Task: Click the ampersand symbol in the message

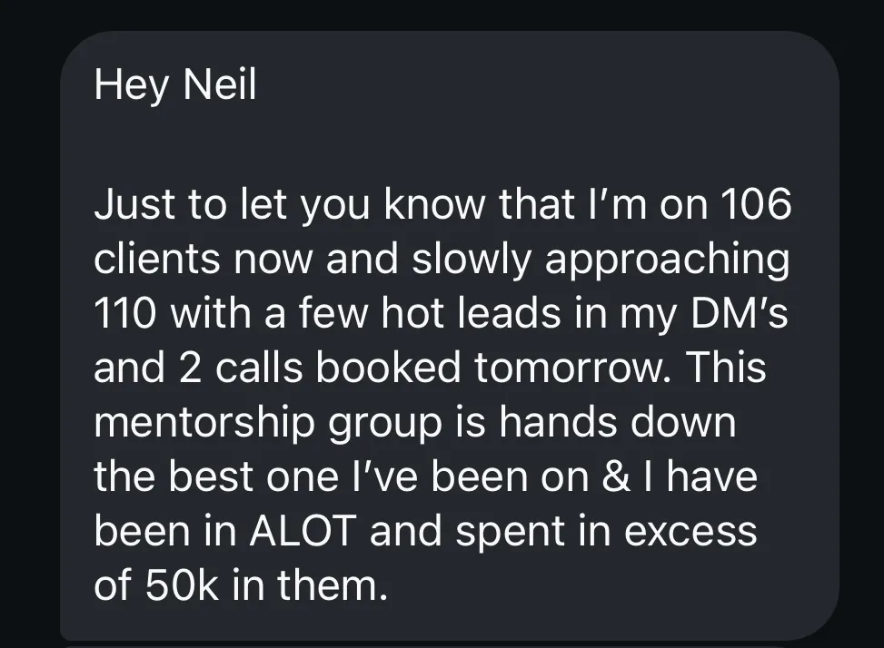Action: [x=616, y=476]
